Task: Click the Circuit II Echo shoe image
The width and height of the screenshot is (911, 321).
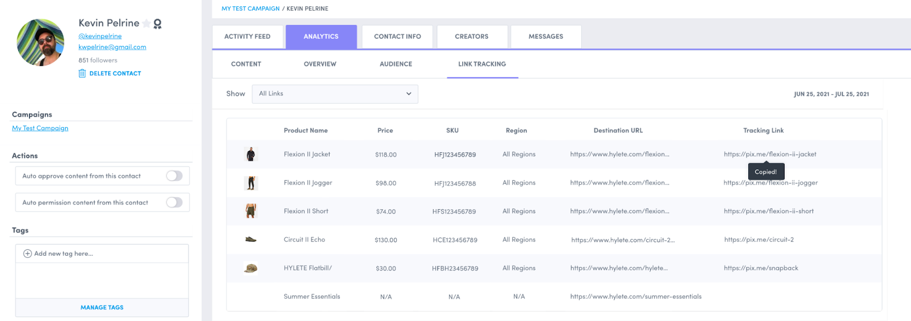Action: (x=251, y=240)
